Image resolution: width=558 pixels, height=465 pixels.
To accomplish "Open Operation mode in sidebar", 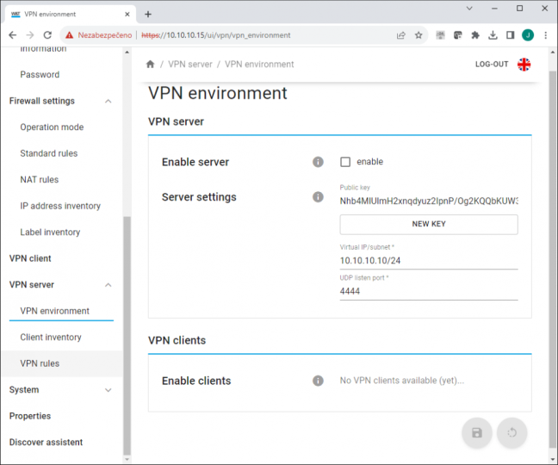I will [52, 127].
